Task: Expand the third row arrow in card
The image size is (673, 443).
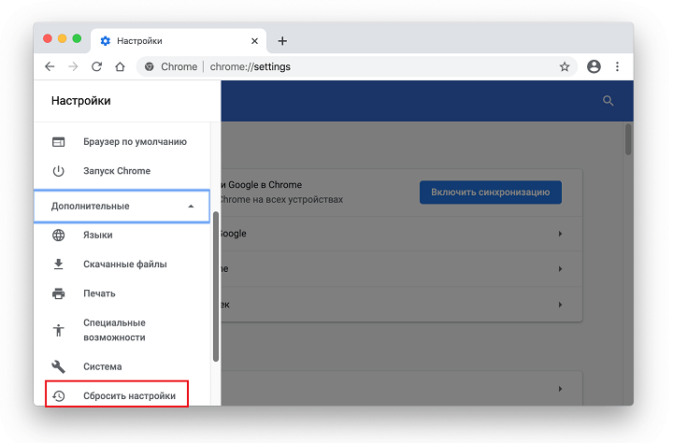Action: pyautogui.click(x=560, y=305)
